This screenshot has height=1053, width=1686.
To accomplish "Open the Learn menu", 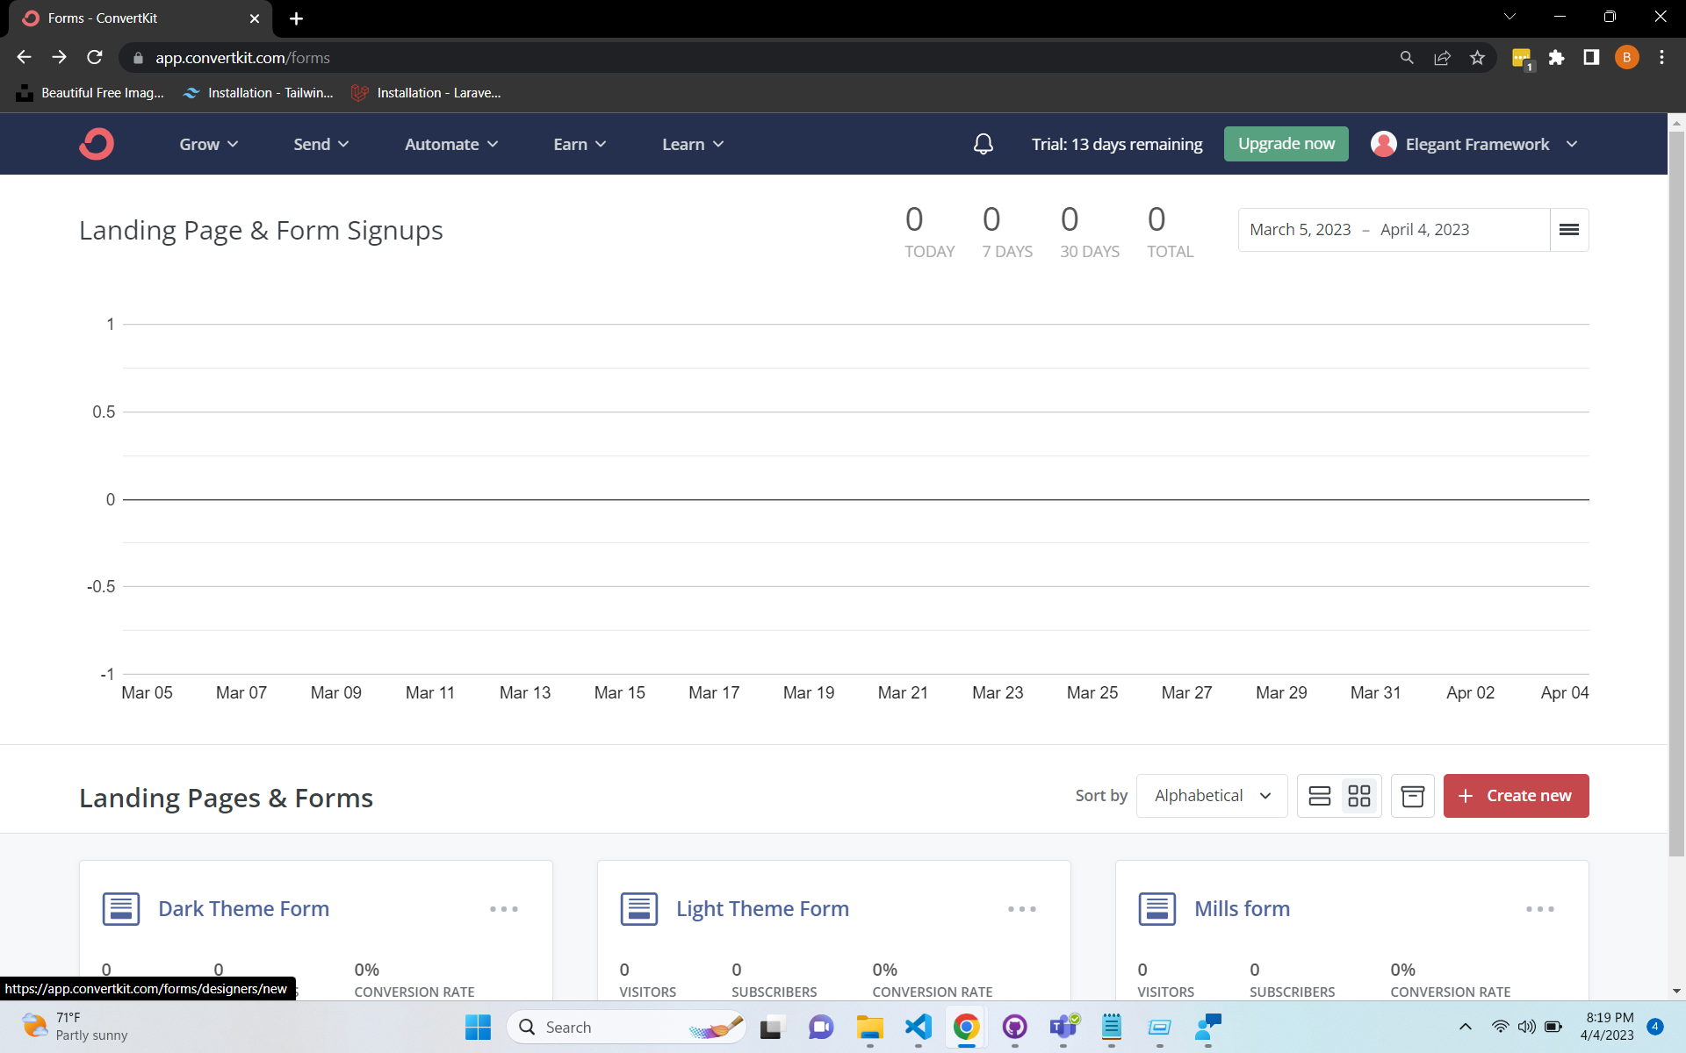I will coord(692,144).
